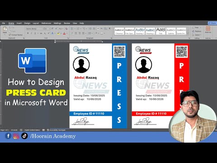Click the Sort A-Z icon
Viewport: 217px width, 163px height.
[x=106, y=29]
